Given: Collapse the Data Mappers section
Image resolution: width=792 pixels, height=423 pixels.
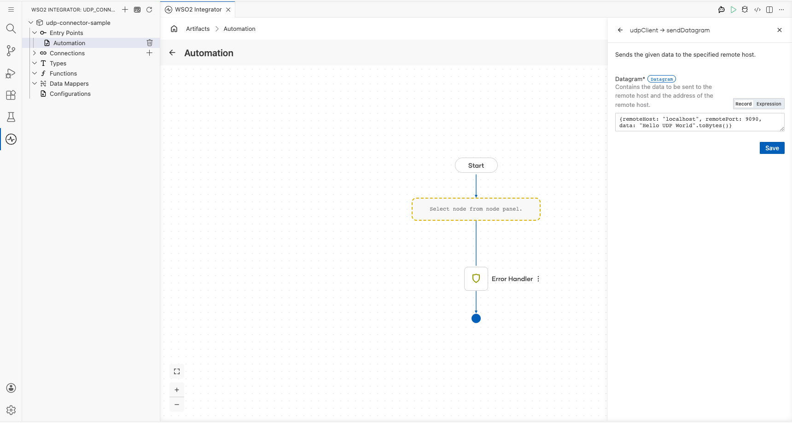Looking at the screenshot, I should (x=35, y=83).
